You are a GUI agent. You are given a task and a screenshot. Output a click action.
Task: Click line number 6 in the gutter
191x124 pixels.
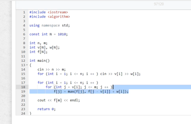point(24,34)
